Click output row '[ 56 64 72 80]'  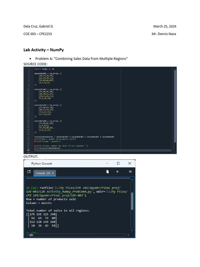42,218
